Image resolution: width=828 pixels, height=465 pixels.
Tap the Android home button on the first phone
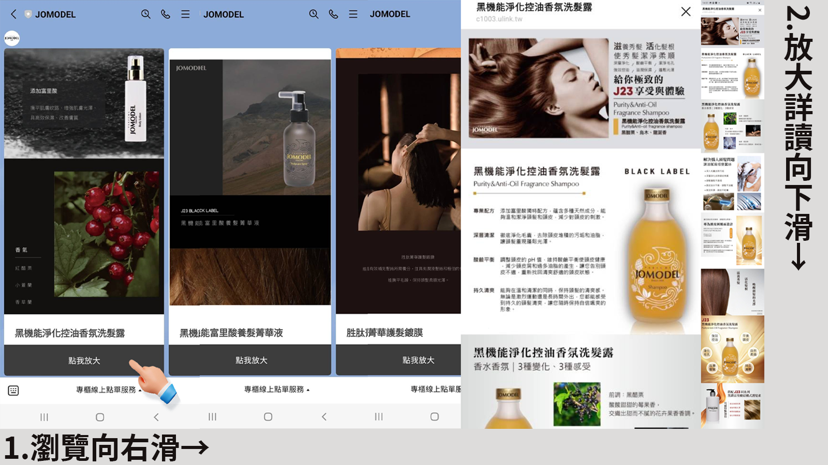[100, 417]
